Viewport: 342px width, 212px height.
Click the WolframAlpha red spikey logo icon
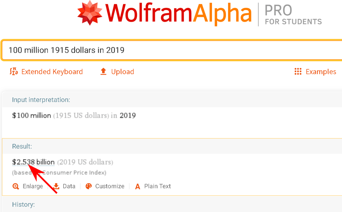point(90,13)
